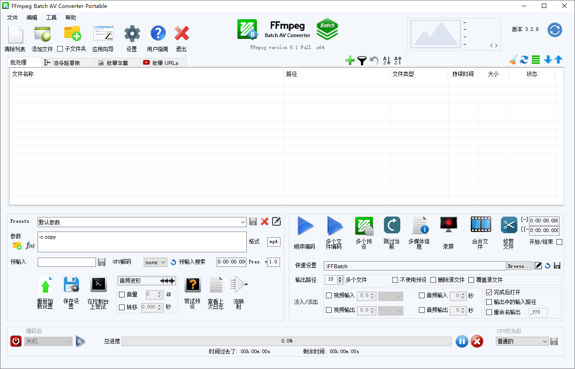点击包含 -c copy 的参数输入框
The width and height of the screenshot is (575, 369).
tap(142, 242)
